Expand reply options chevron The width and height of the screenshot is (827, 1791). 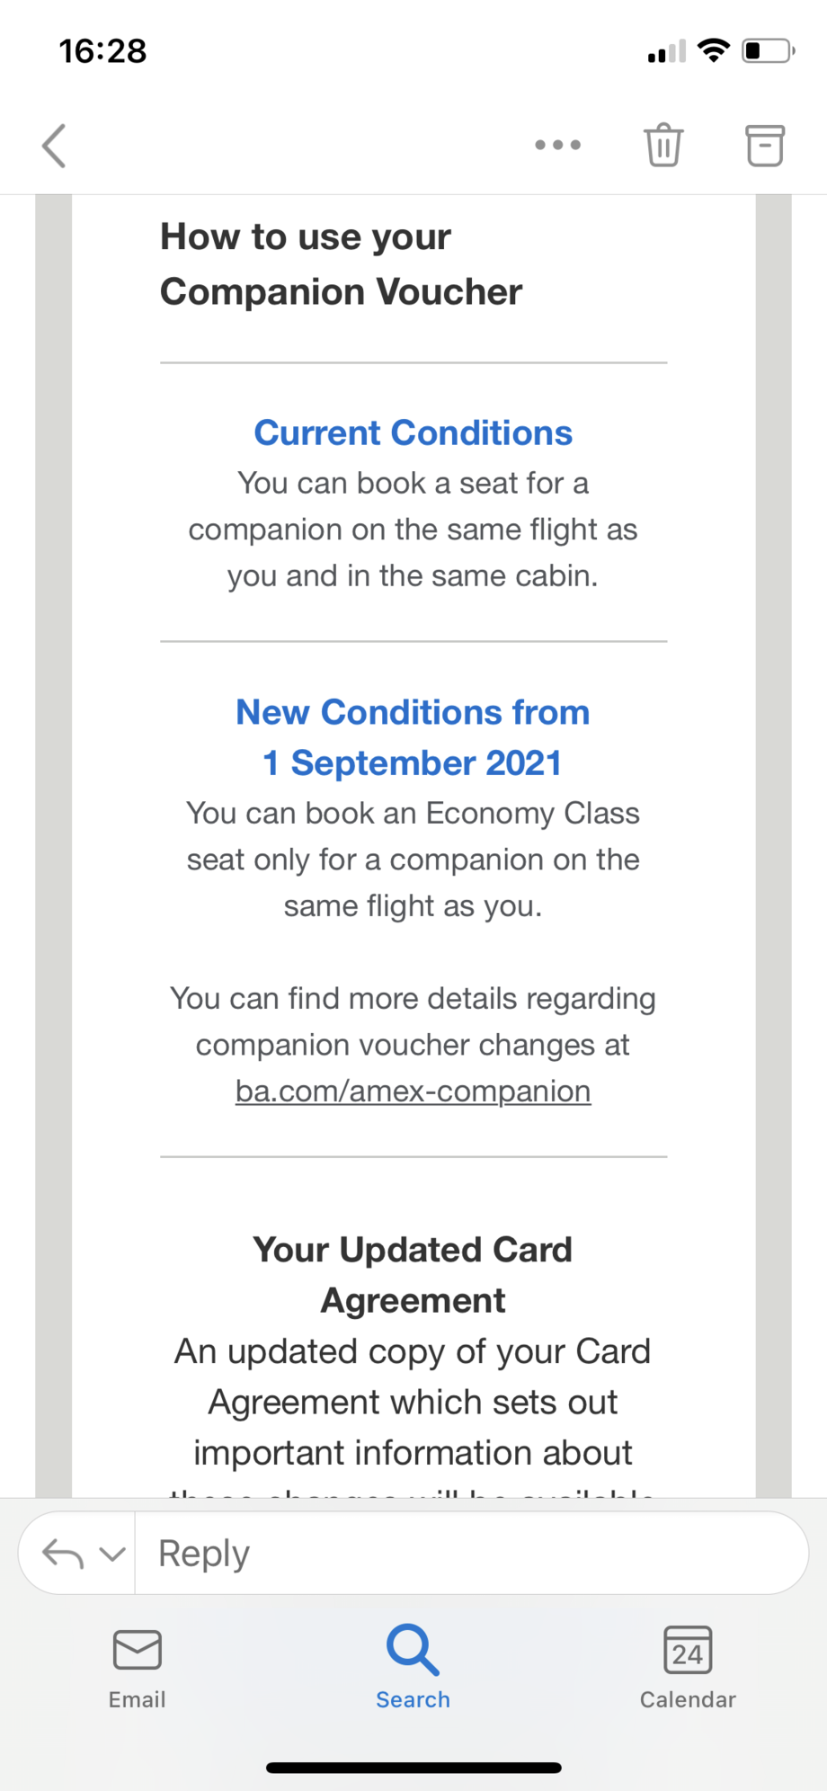pyautogui.click(x=112, y=1554)
